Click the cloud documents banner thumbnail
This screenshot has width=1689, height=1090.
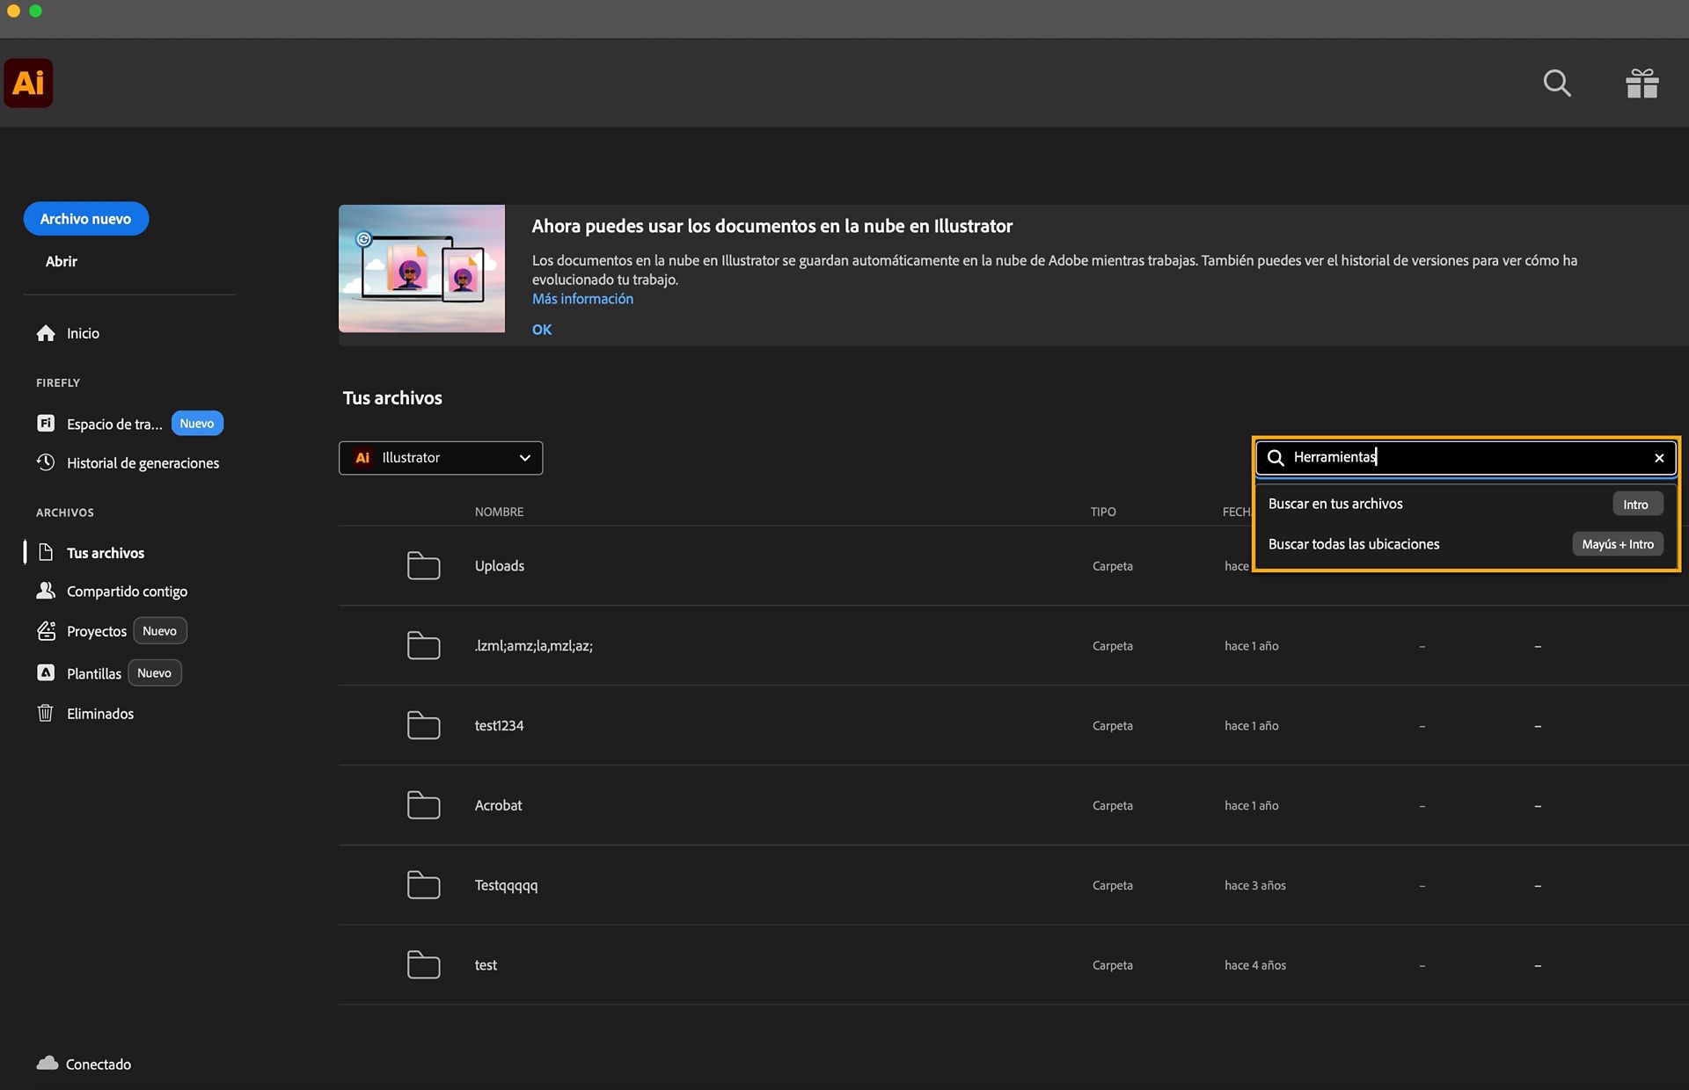[x=422, y=269]
